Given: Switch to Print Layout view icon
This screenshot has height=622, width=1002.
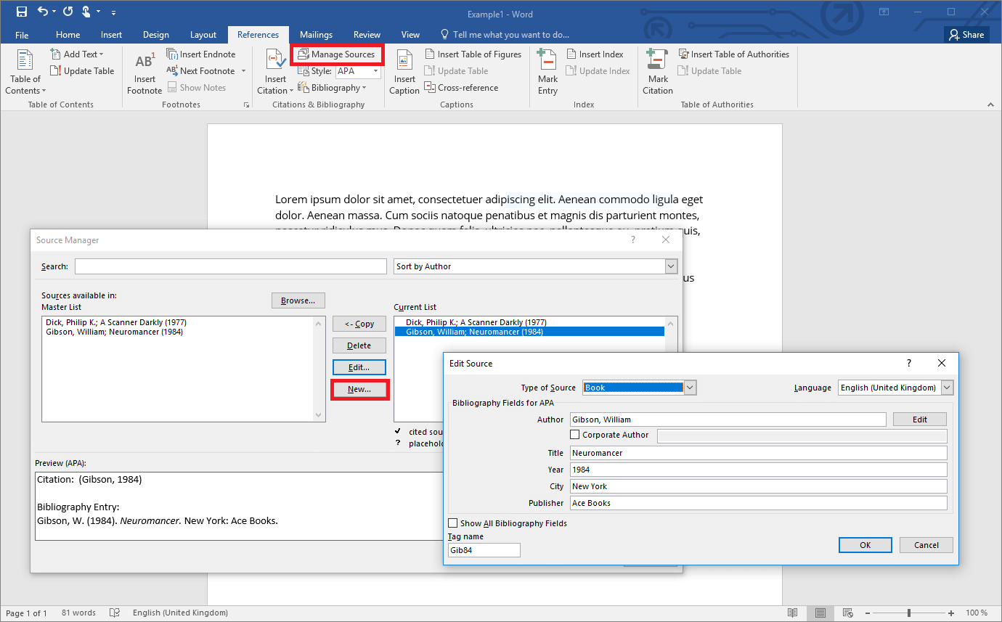Looking at the screenshot, I should click(x=820, y=613).
